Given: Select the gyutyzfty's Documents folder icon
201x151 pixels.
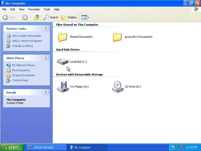Looking at the screenshot, I should click(117, 37).
